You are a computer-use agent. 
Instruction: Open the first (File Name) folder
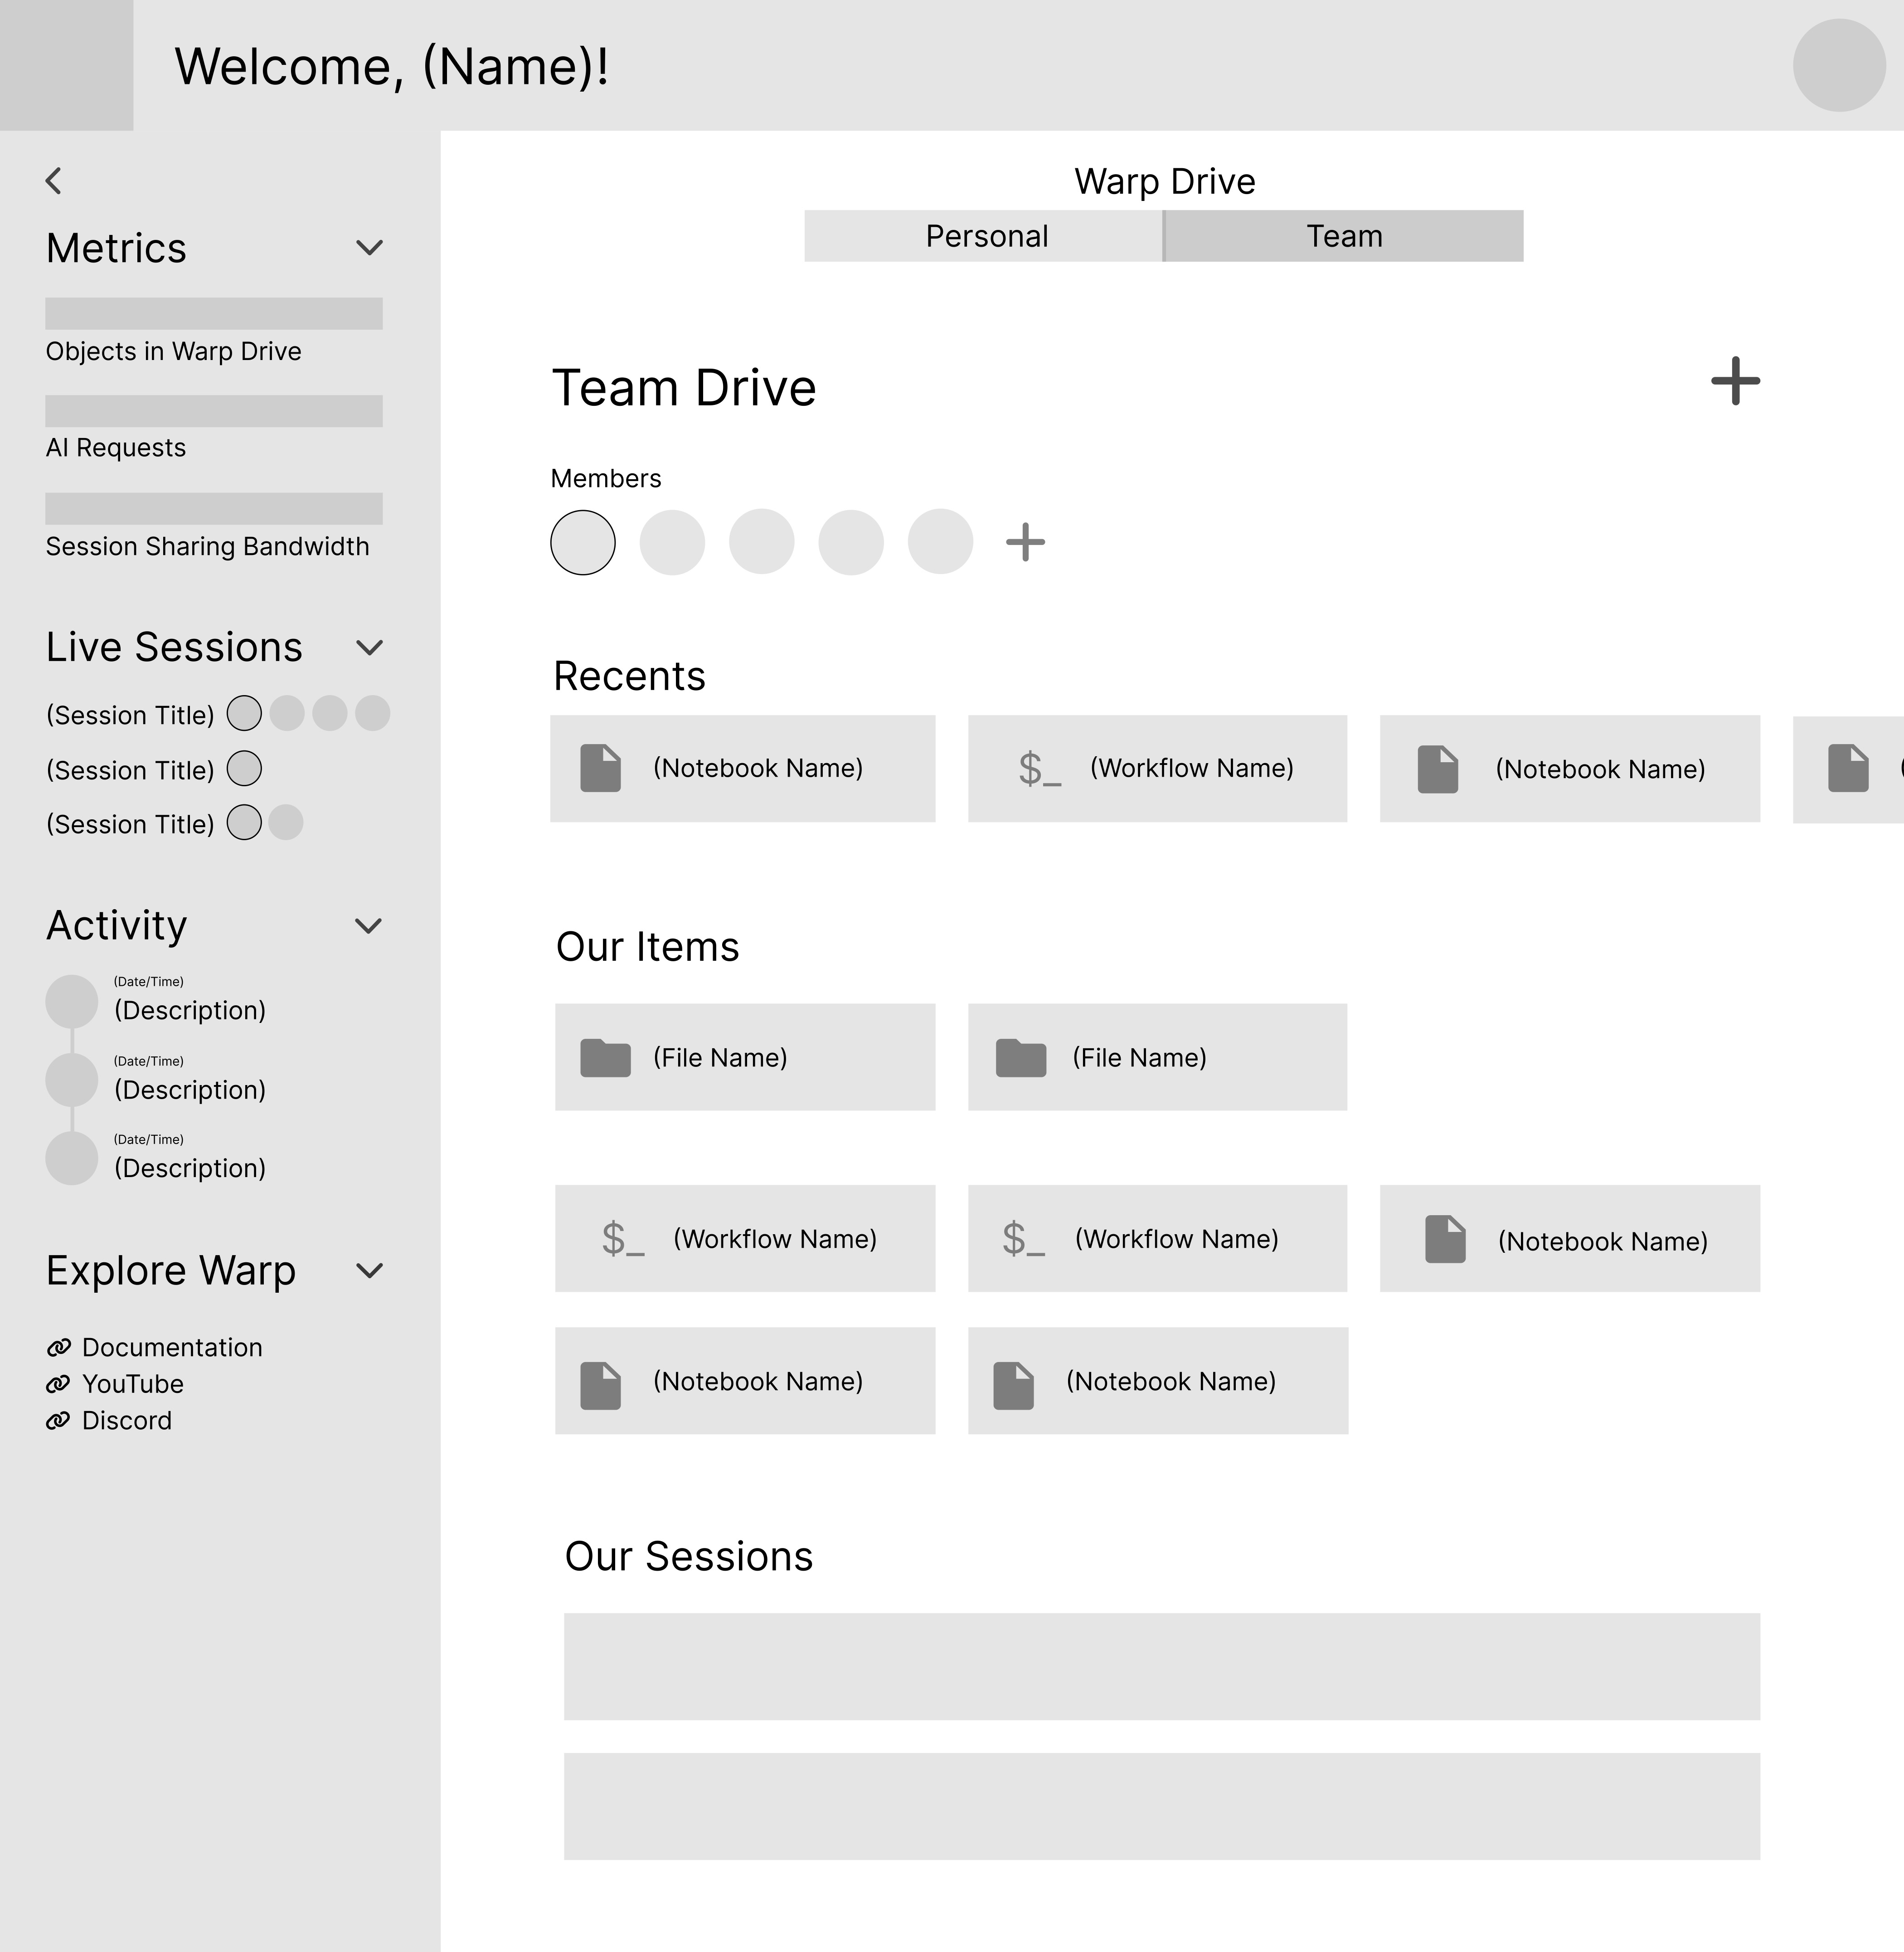click(x=745, y=1057)
